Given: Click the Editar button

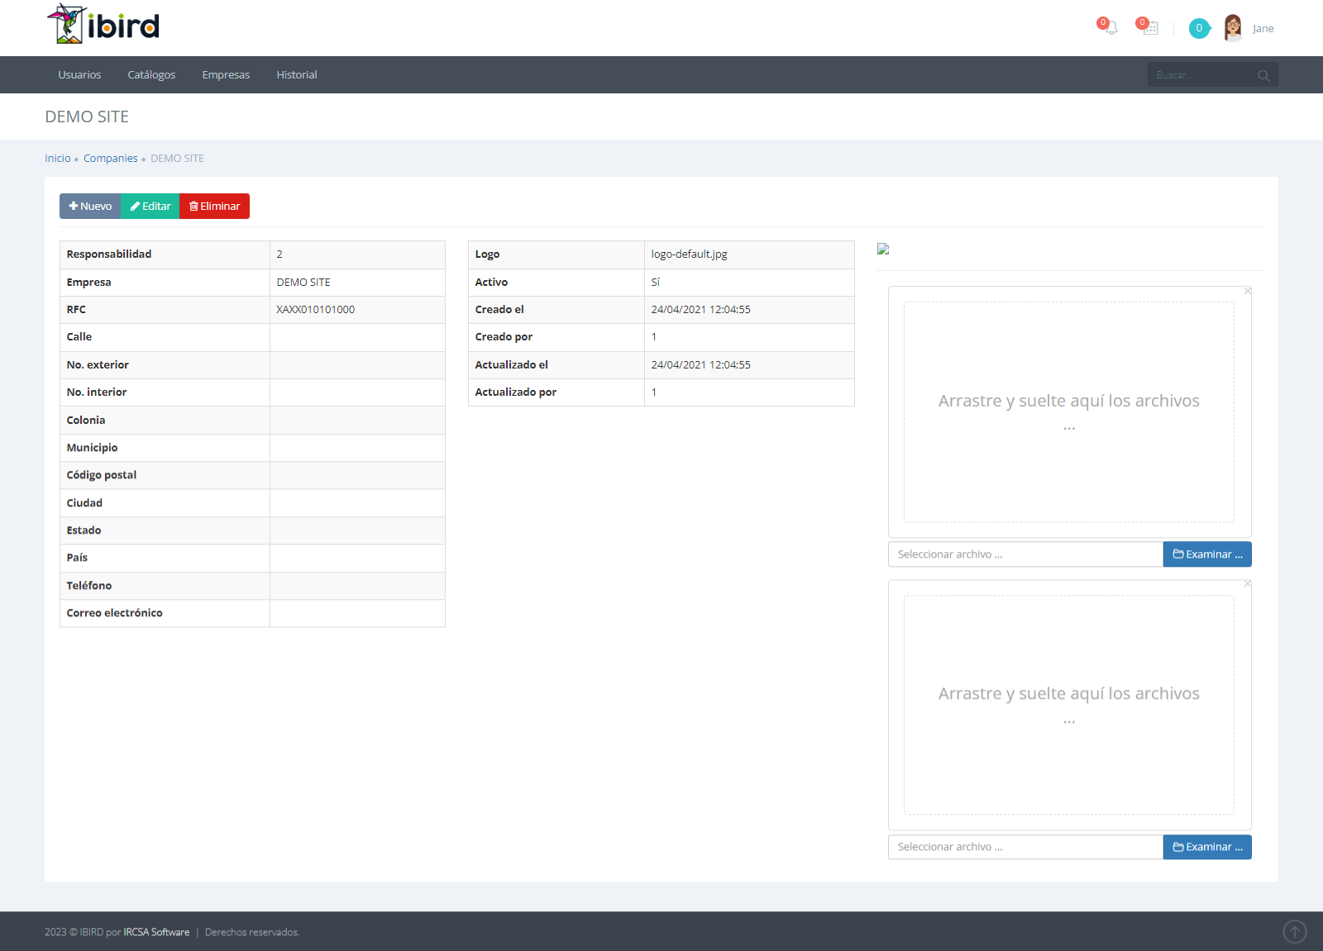Looking at the screenshot, I should pos(150,206).
